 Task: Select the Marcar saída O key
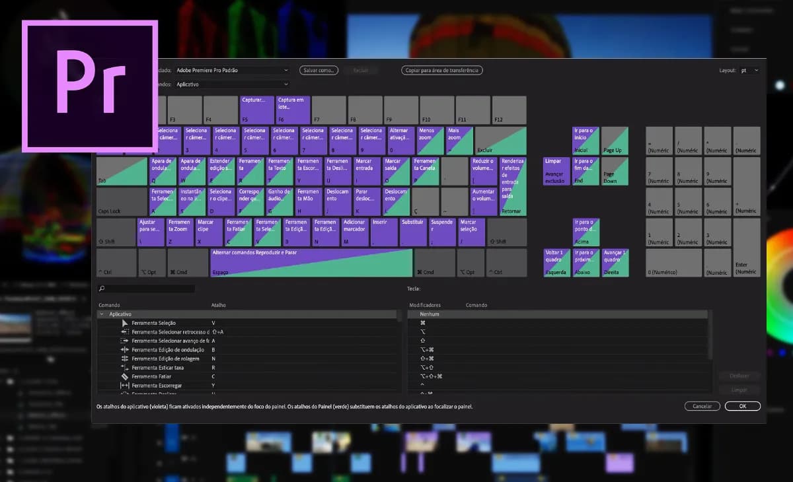(x=397, y=171)
